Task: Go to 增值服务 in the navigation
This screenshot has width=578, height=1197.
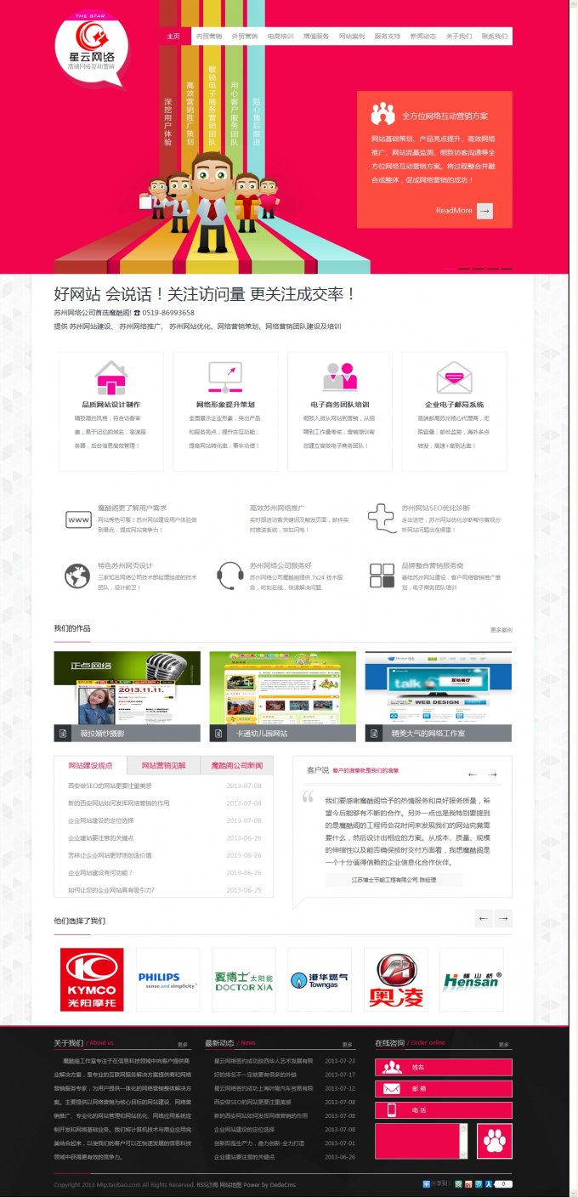Action: (316, 37)
